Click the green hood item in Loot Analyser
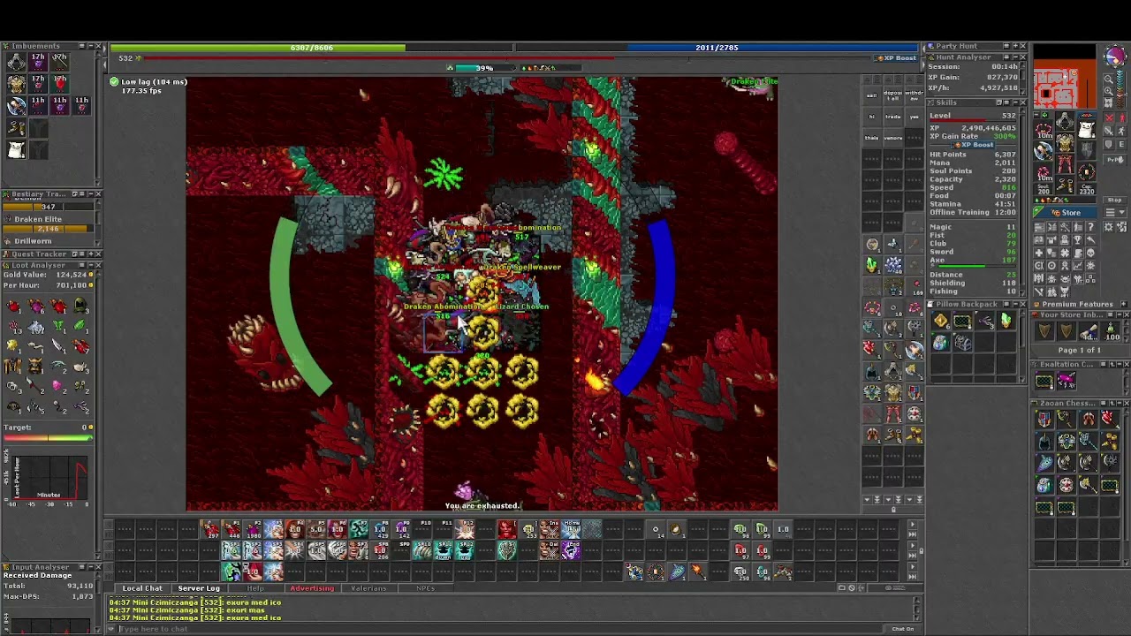 (80, 307)
